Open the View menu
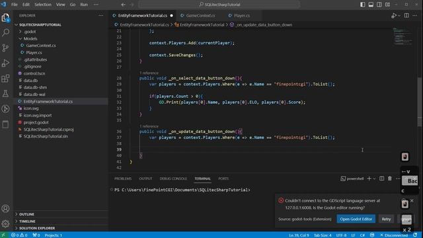 point(60,5)
